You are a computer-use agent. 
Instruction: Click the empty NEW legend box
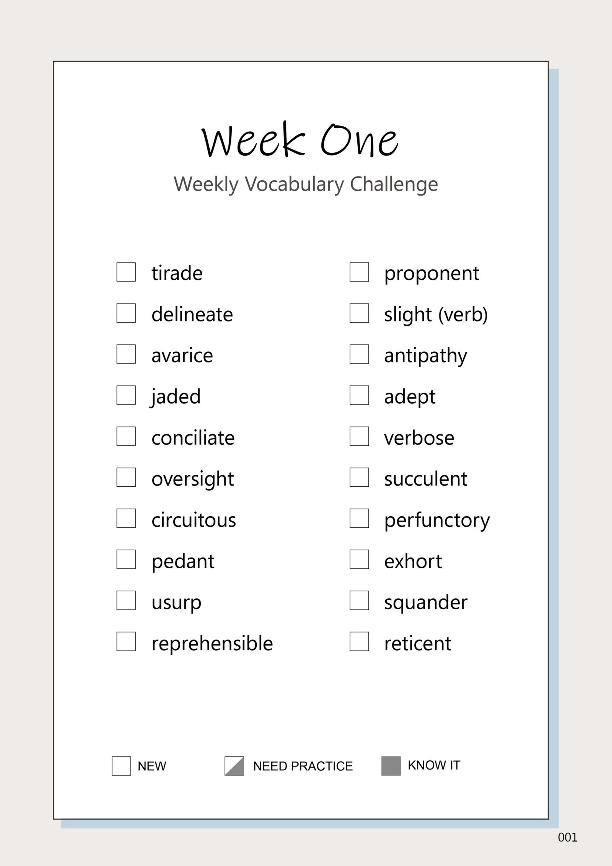point(121,766)
